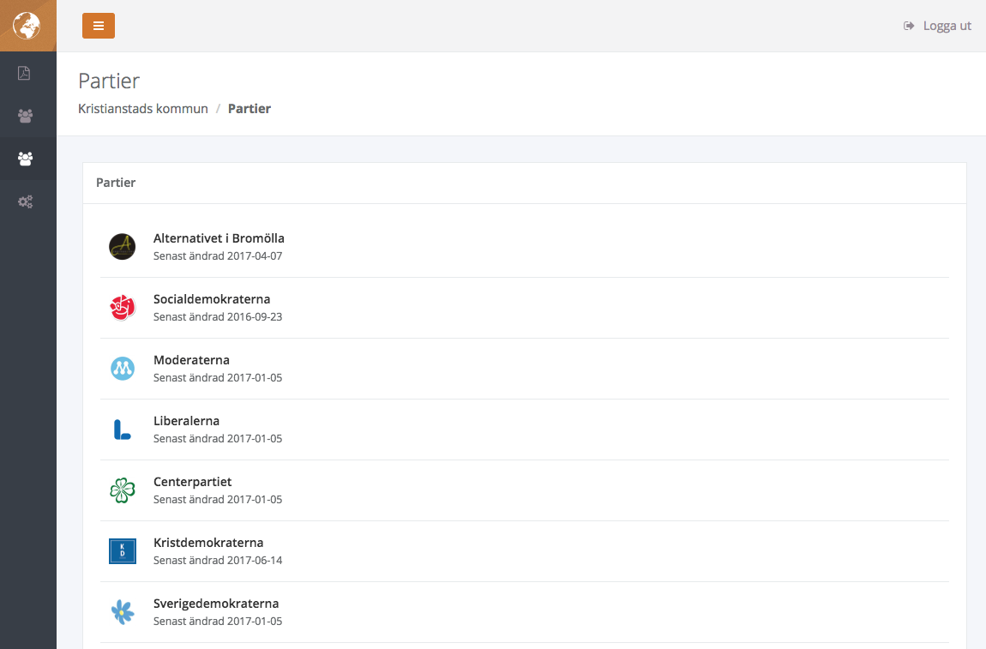
Task: Click the Socialdemokraterna red rose logo
Action: [x=122, y=308]
